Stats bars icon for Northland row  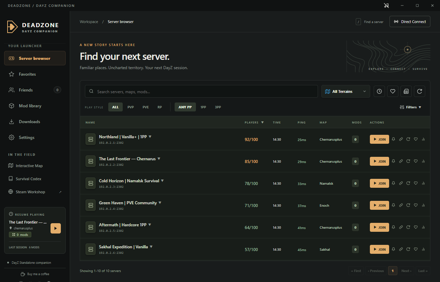[423, 139]
